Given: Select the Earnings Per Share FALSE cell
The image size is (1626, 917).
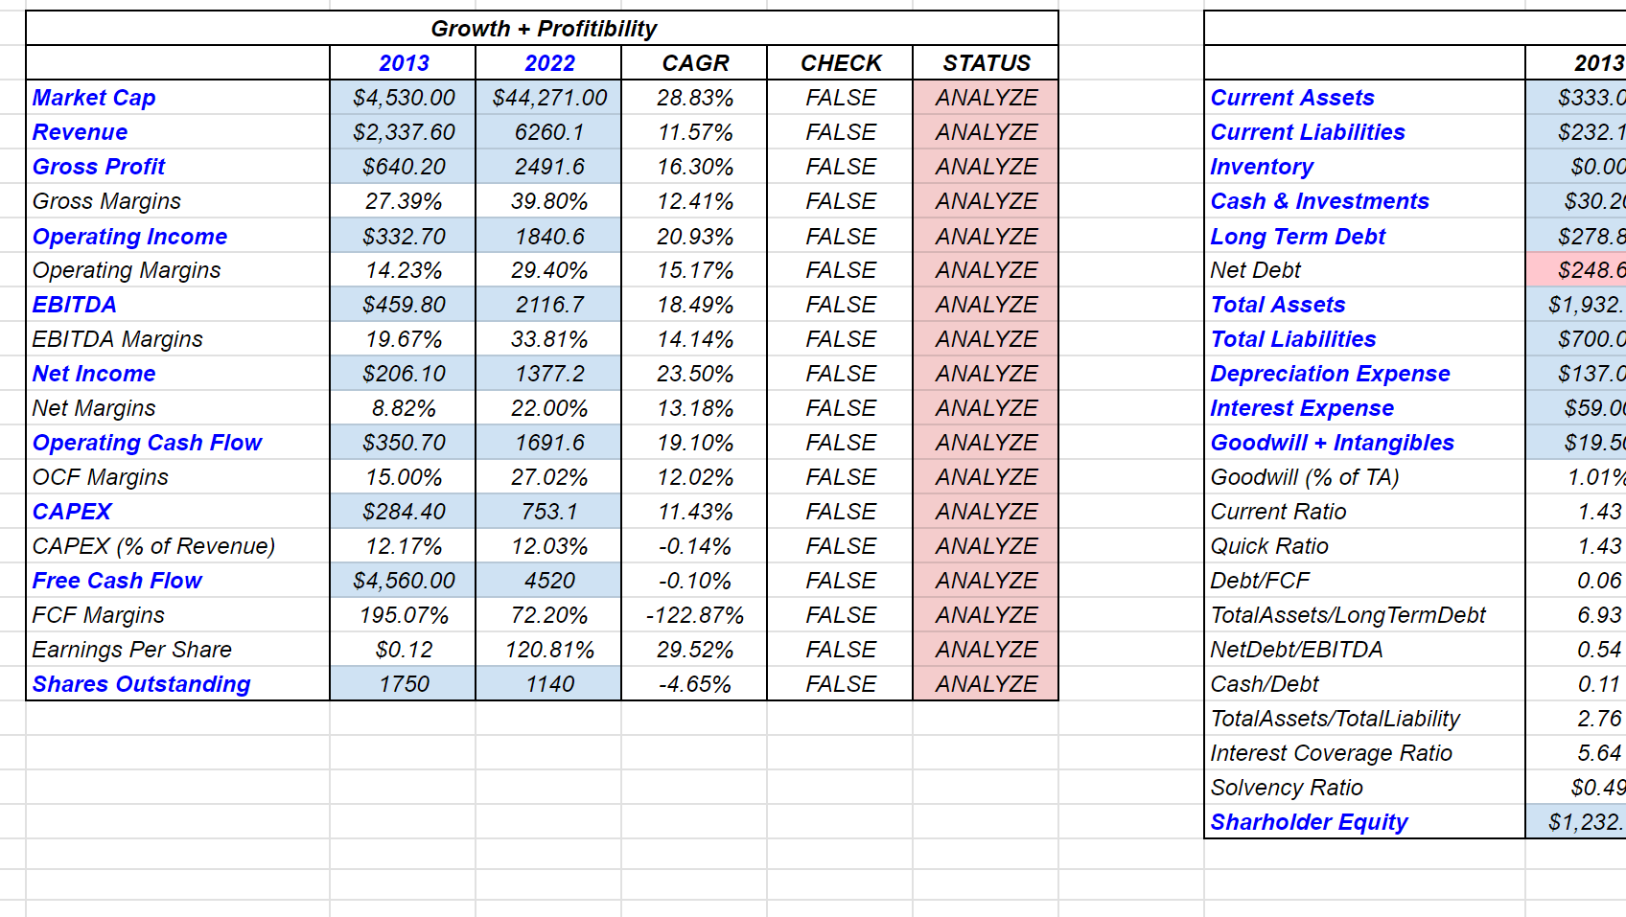Looking at the screenshot, I should point(841,650).
